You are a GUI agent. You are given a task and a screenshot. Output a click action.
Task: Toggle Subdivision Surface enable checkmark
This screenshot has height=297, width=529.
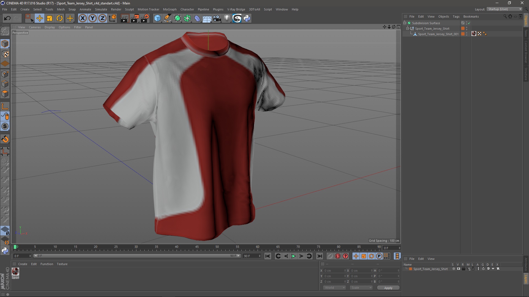click(x=469, y=23)
